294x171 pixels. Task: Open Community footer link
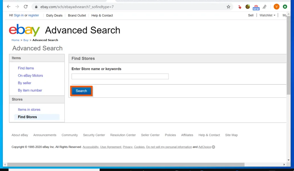(x=69, y=135)
